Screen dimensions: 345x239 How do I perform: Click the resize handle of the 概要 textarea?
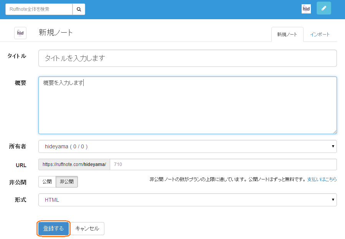pyautogui.click(x=335, y=131)
